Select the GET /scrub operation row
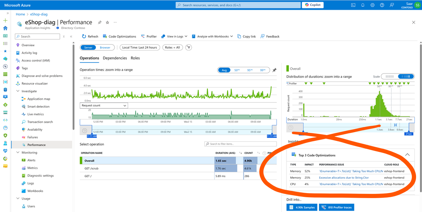 point(178,168)
